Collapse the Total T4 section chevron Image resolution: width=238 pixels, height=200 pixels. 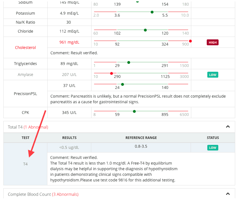228,127
